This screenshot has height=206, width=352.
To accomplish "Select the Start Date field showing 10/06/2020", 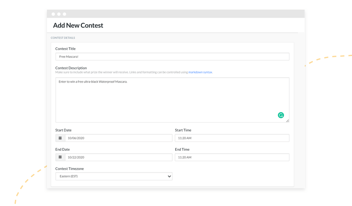I will tap(119, 138).
